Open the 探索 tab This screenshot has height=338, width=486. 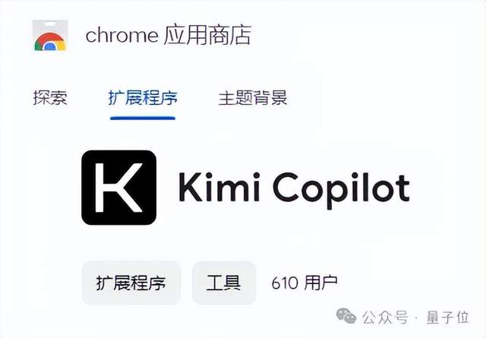50,98
